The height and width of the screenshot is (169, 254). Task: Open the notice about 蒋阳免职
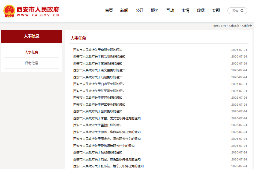98,63
